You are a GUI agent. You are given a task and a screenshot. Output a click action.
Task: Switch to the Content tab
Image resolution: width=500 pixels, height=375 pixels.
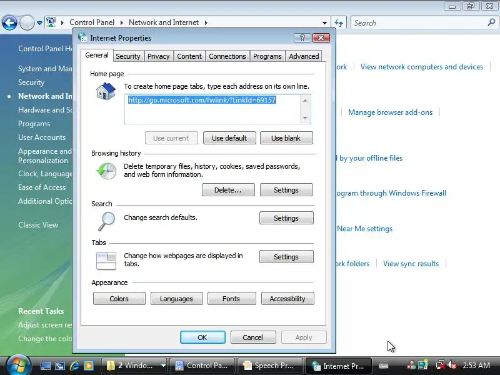point(189,56)
